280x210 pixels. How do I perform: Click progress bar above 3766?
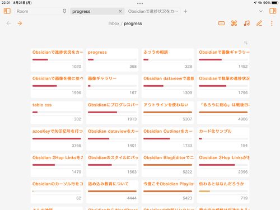click(x=57, y=138)
